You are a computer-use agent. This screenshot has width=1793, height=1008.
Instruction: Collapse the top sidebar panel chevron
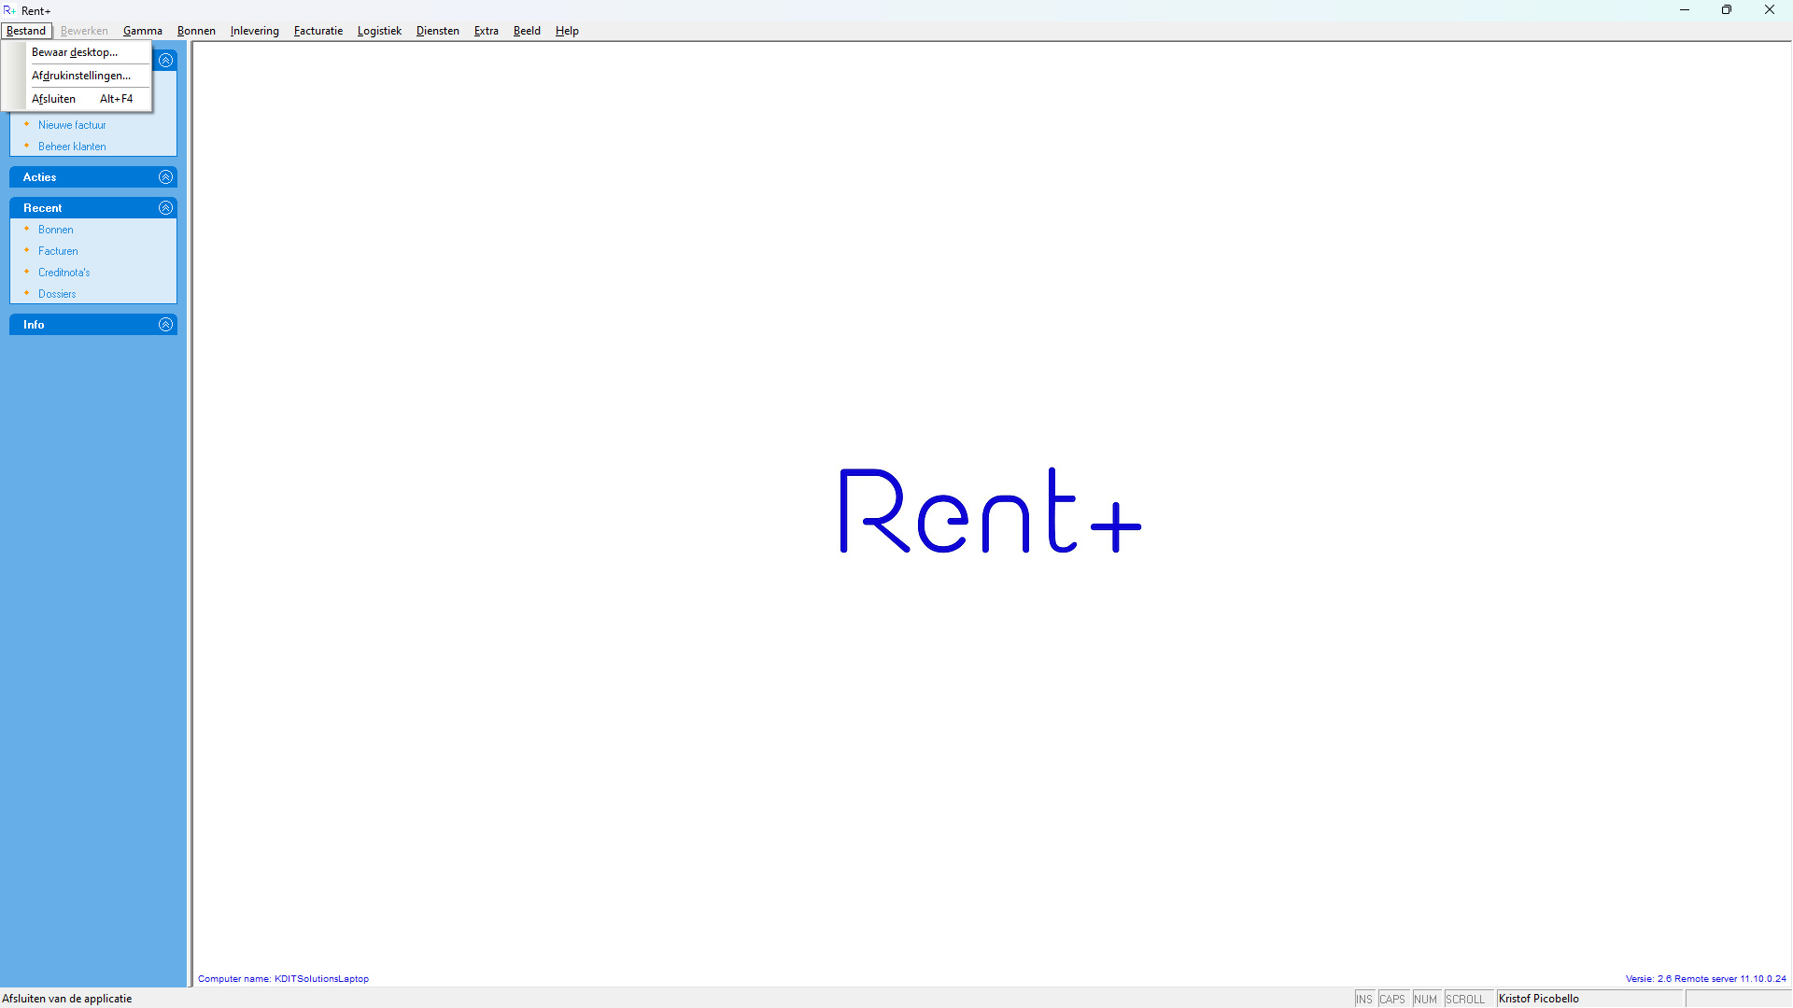pyautogui.click(x=165, y=61)
